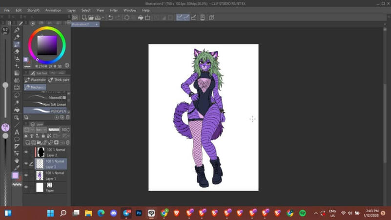The image size is (391, 220).
Task: Click the Windows Start button in taskbar center
Action: [50, 213]
